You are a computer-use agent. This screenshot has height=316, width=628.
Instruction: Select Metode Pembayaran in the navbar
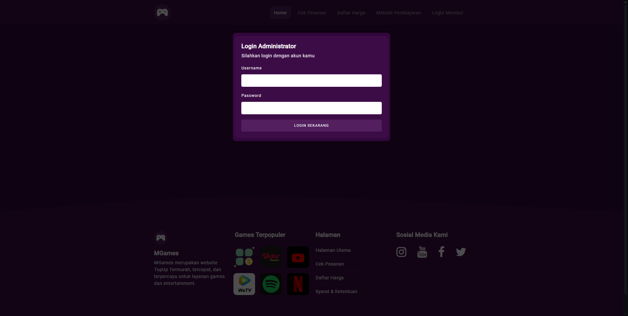coord(398,13)
